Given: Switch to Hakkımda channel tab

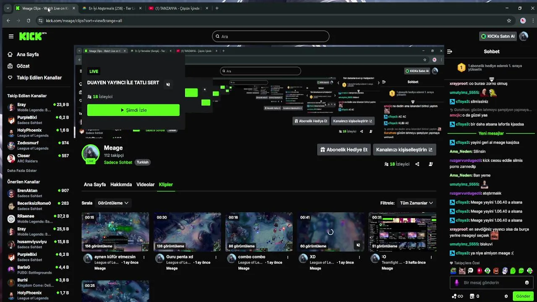Looking at the screenshot, I should (x=121, y=185).
